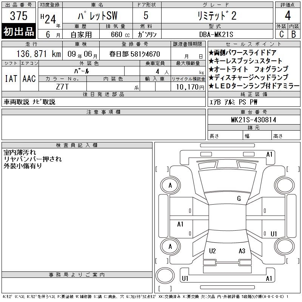This screenshot has width=302, height=302.
Task: Select overall evaluation score 4
Action: tap(288, 15)
